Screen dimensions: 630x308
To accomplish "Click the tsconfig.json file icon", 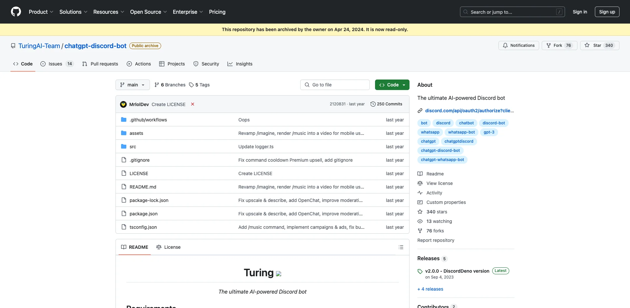I will click(x=124, y=227).
